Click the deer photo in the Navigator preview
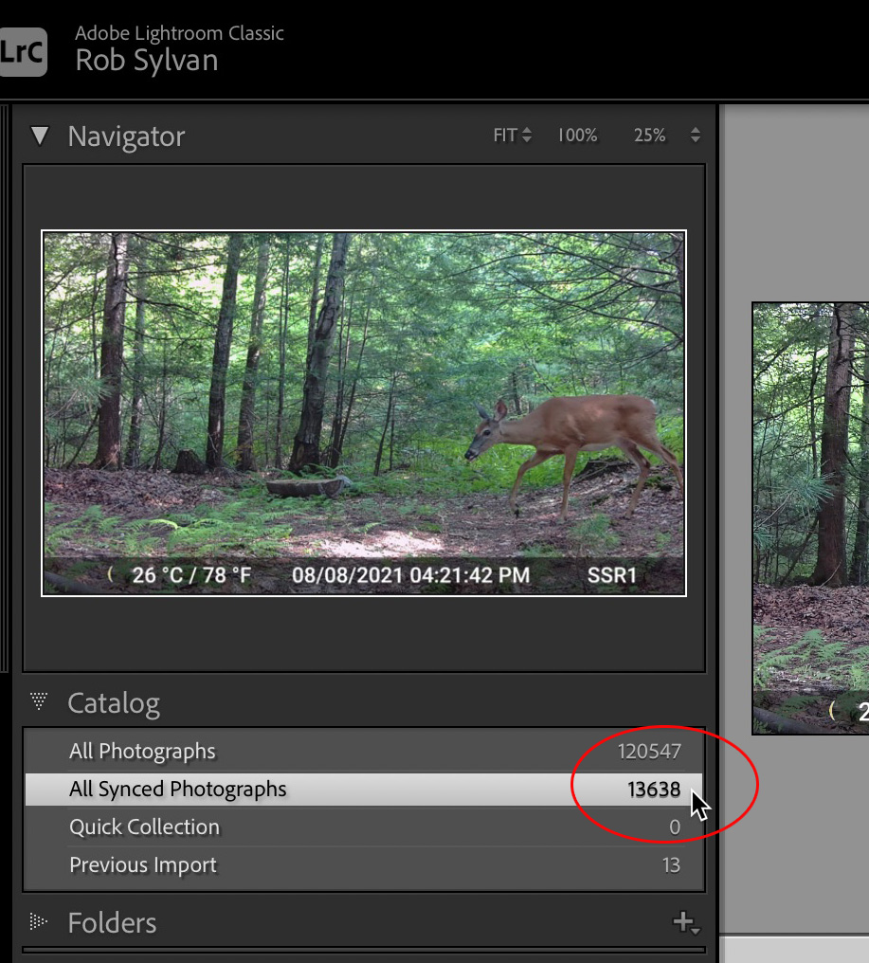This screenshot has width=869, height=963. (364, 412)
